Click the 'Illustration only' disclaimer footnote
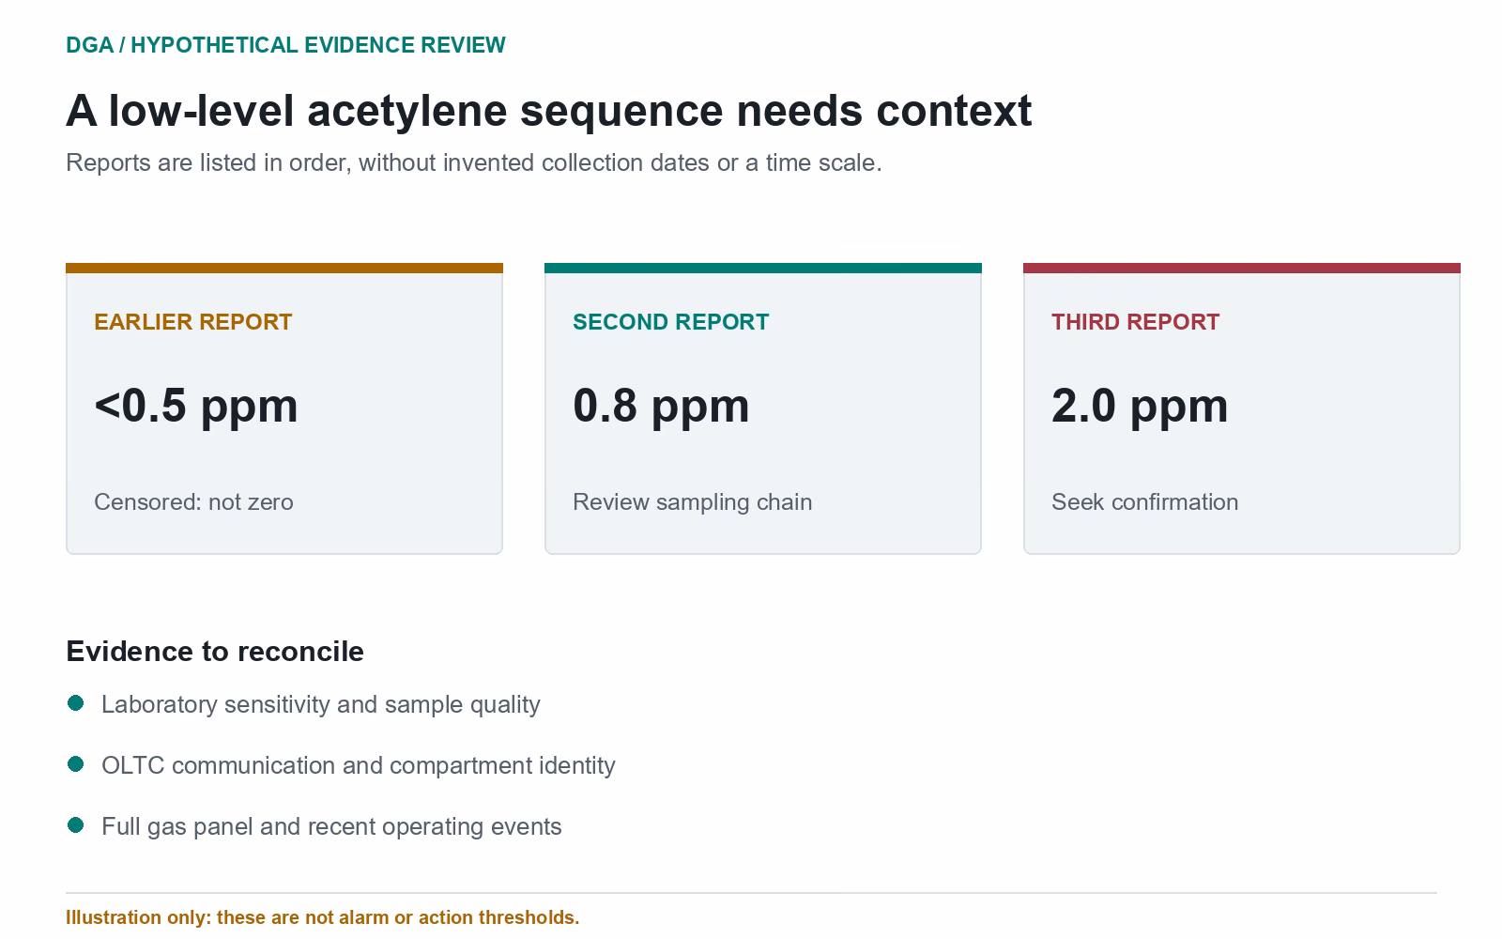This screenshot has width=1502, height=939. coord(323,917)
